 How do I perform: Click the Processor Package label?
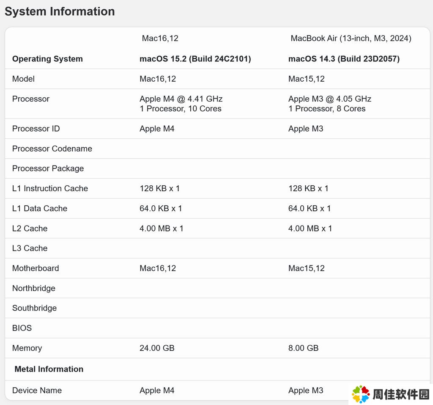pyautogui.click(x=48, y=168)
